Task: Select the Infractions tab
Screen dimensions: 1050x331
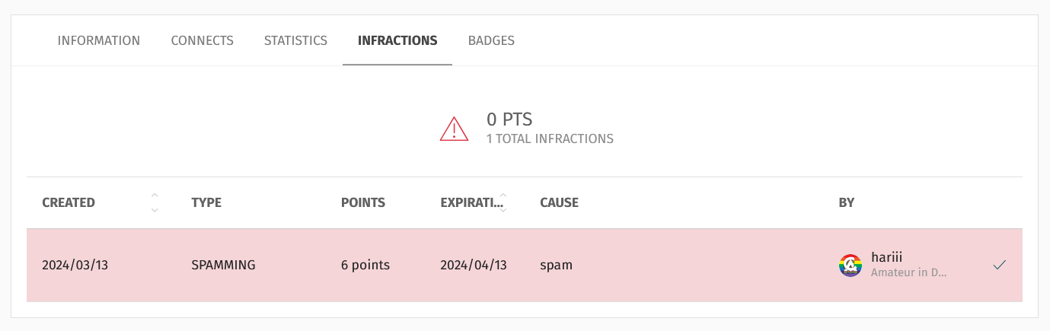Action: (397, 40)
